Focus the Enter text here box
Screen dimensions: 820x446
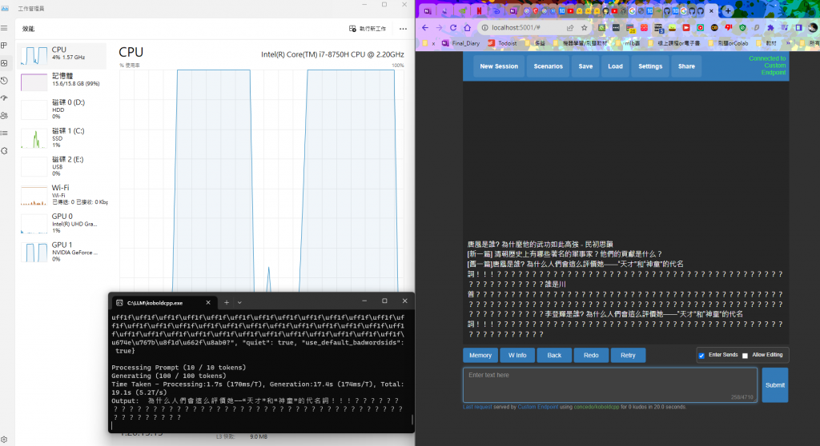click(609, 384)
